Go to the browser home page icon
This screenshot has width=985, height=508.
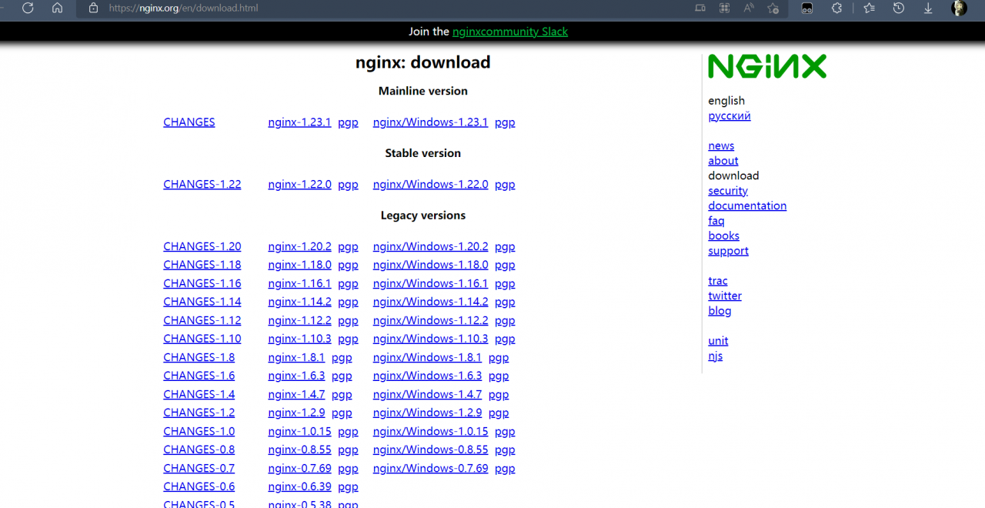[x=57, y=8]
